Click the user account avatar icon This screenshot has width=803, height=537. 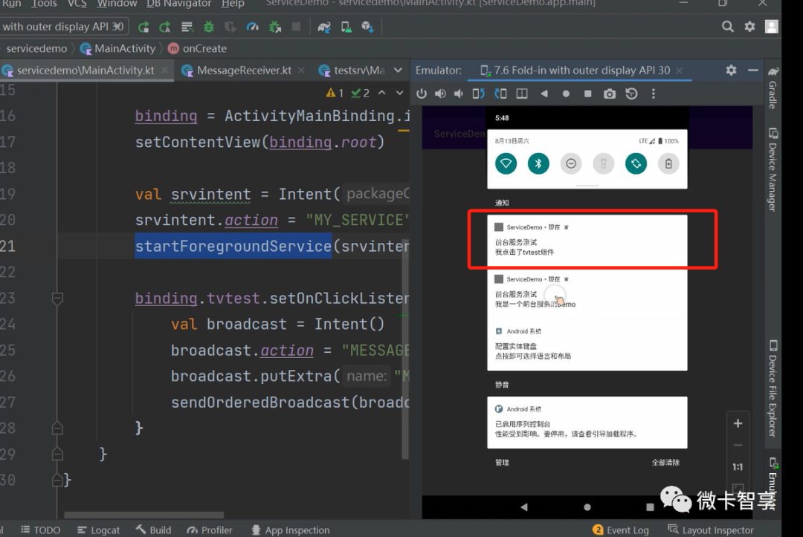[772, 27]
